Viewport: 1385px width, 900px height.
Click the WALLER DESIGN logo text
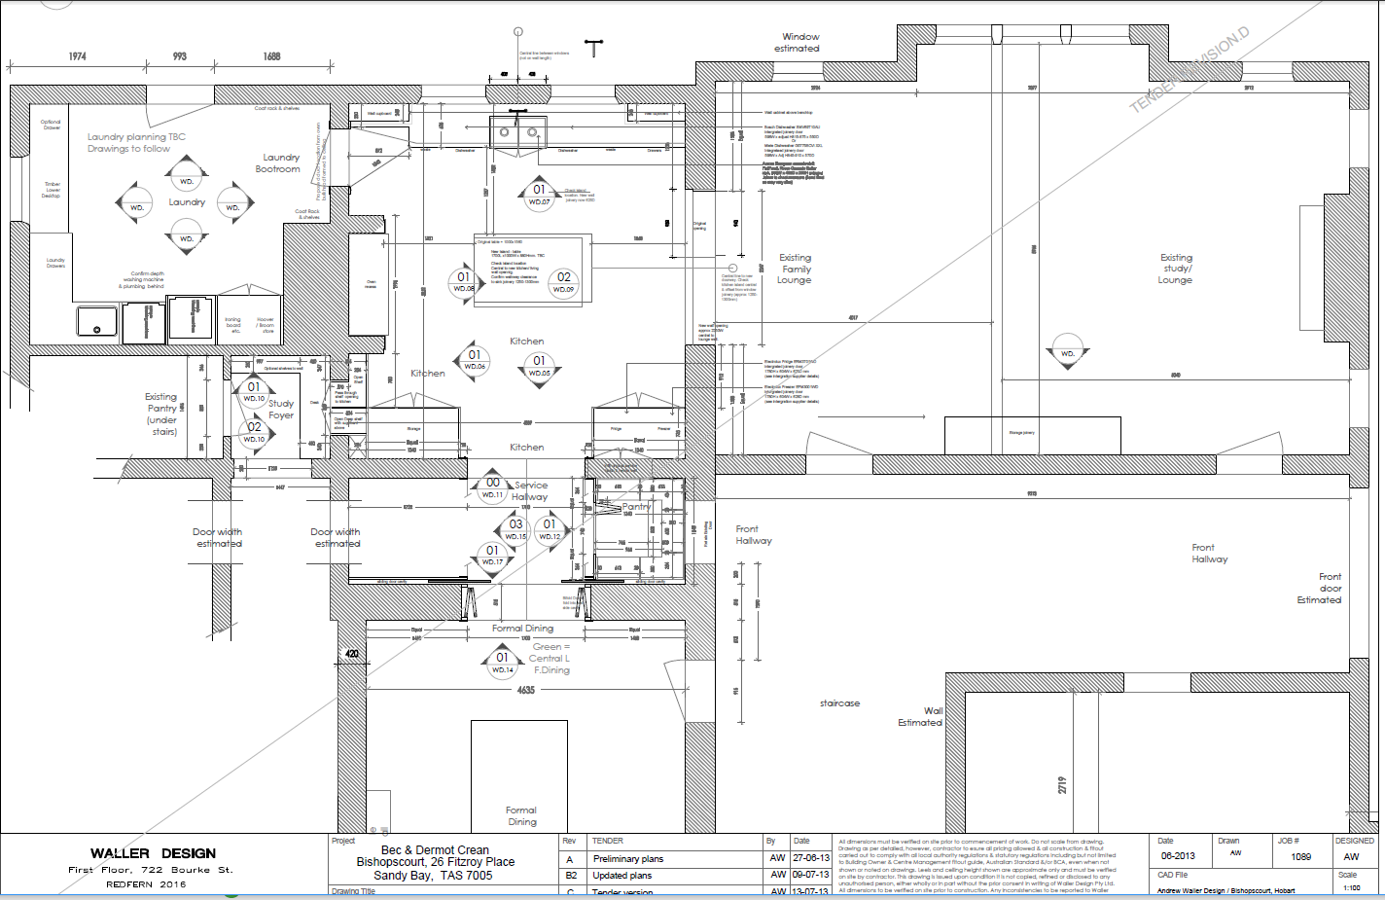click(151, 852)
